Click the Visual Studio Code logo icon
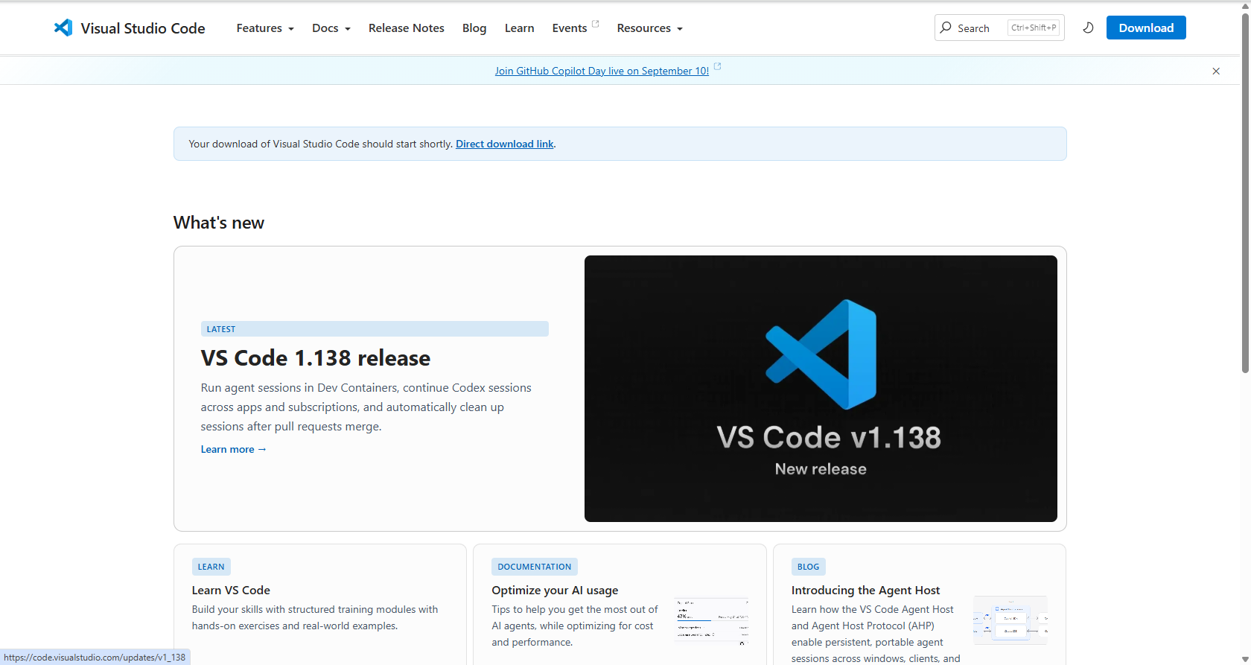 click(63, 28)
